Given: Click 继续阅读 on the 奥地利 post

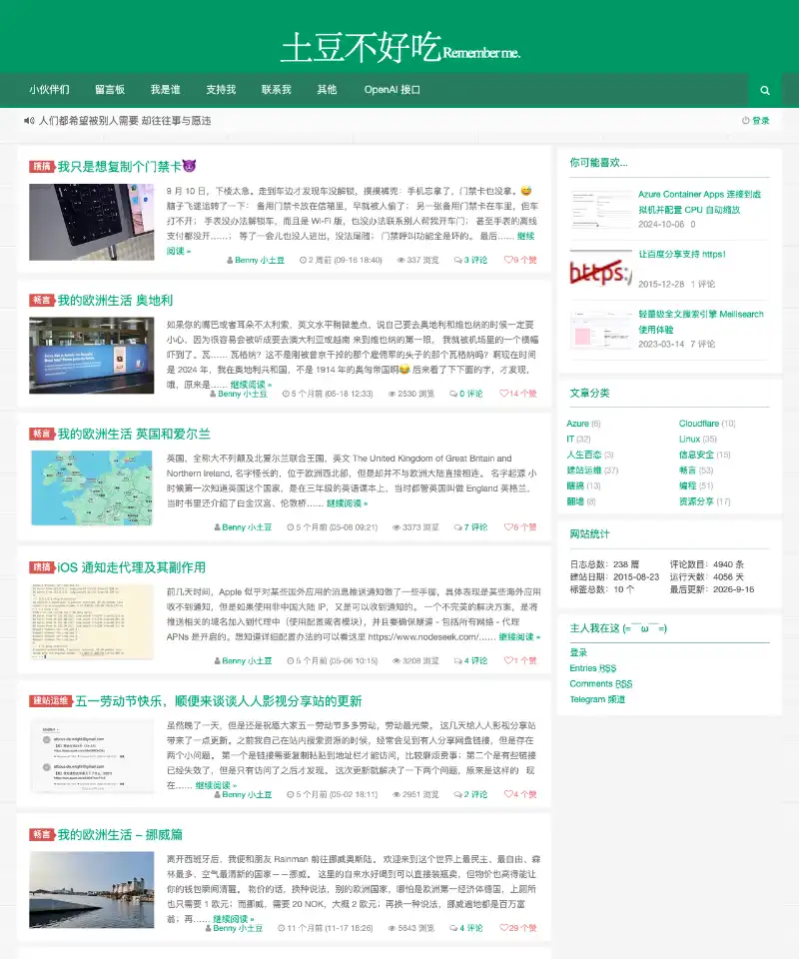Looking at the screenshot, I should [251, 385].
